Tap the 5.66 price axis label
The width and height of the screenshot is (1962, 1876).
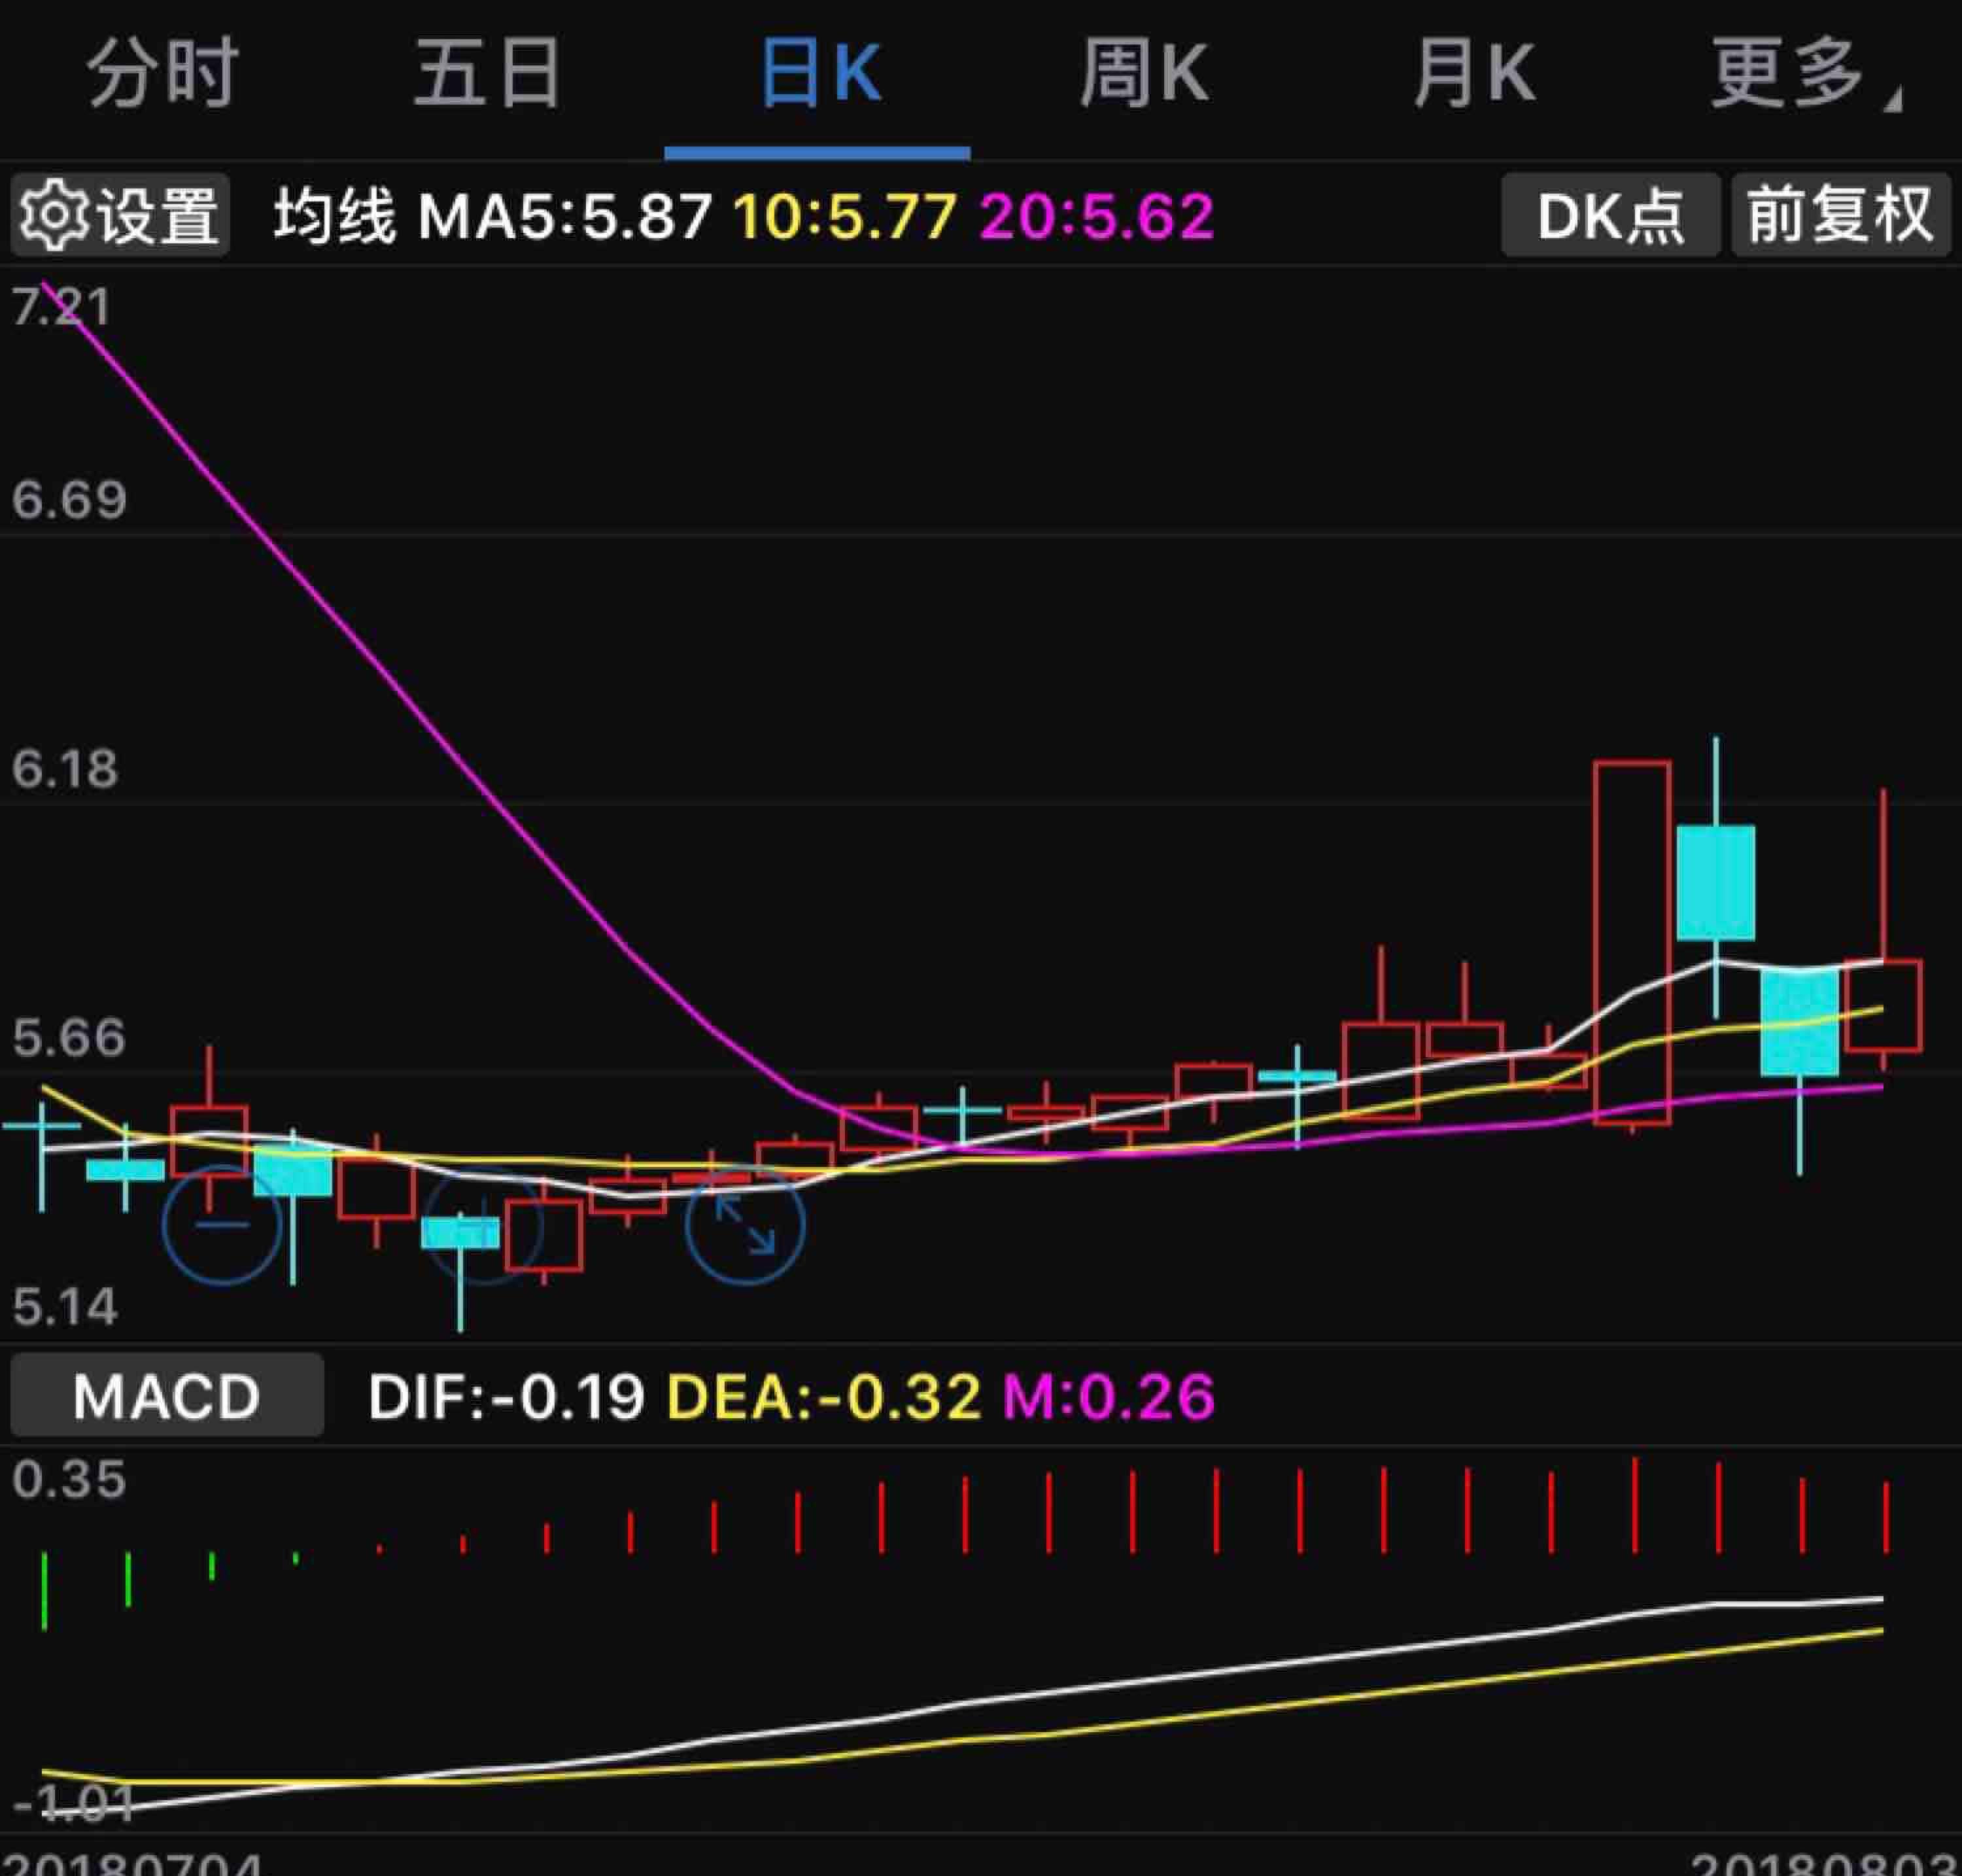coord(69,1037)
